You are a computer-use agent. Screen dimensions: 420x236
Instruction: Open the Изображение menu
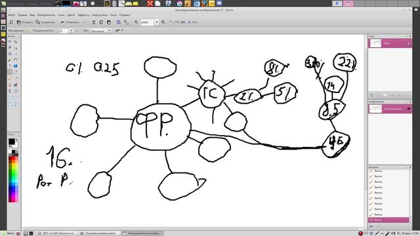tap(46, 15)
